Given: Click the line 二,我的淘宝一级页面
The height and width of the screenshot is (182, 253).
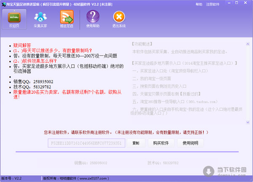Looking at the screenshot, I should pos(151,79).
